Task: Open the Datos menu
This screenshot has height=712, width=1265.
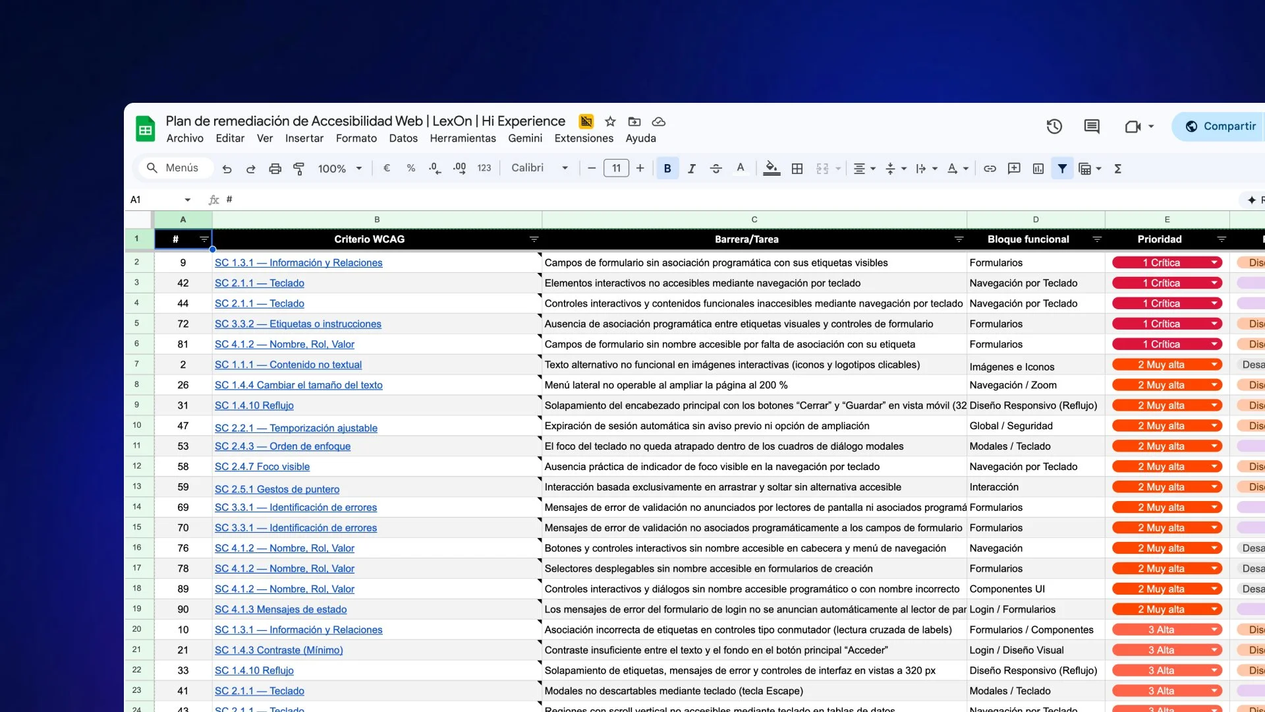Action: pyautogui.click(x=403, y=138)
